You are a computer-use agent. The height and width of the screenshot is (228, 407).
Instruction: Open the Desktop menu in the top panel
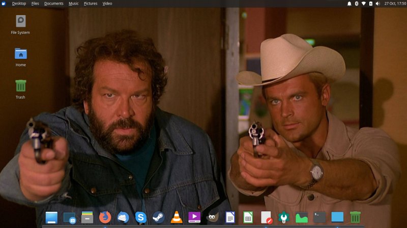click(19, 4)
